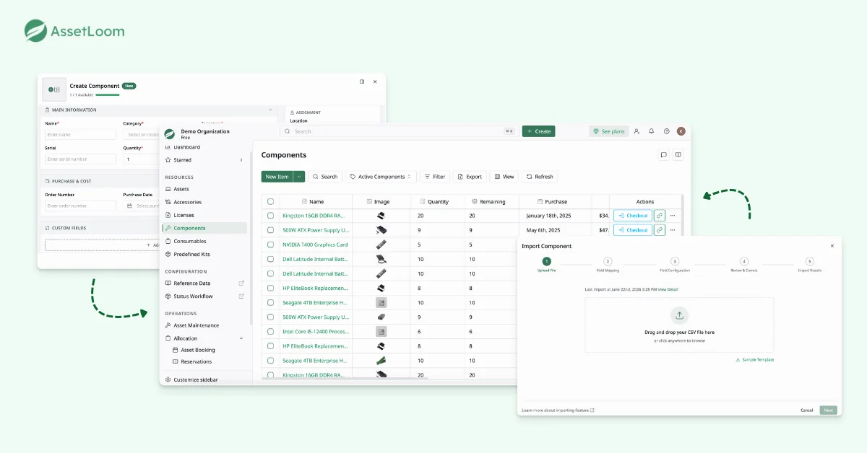The image size is (867, 453).
Task: Open the Active Components dropdown
Action: 381,177
